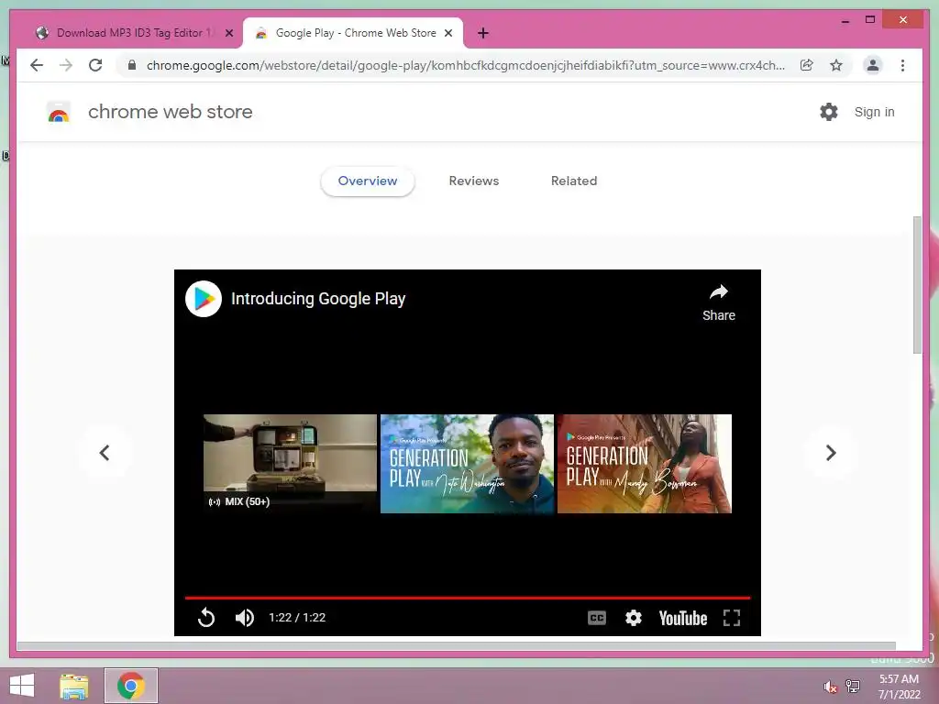Click the Sign in link
Screen dimensions: 939x704
874,112
